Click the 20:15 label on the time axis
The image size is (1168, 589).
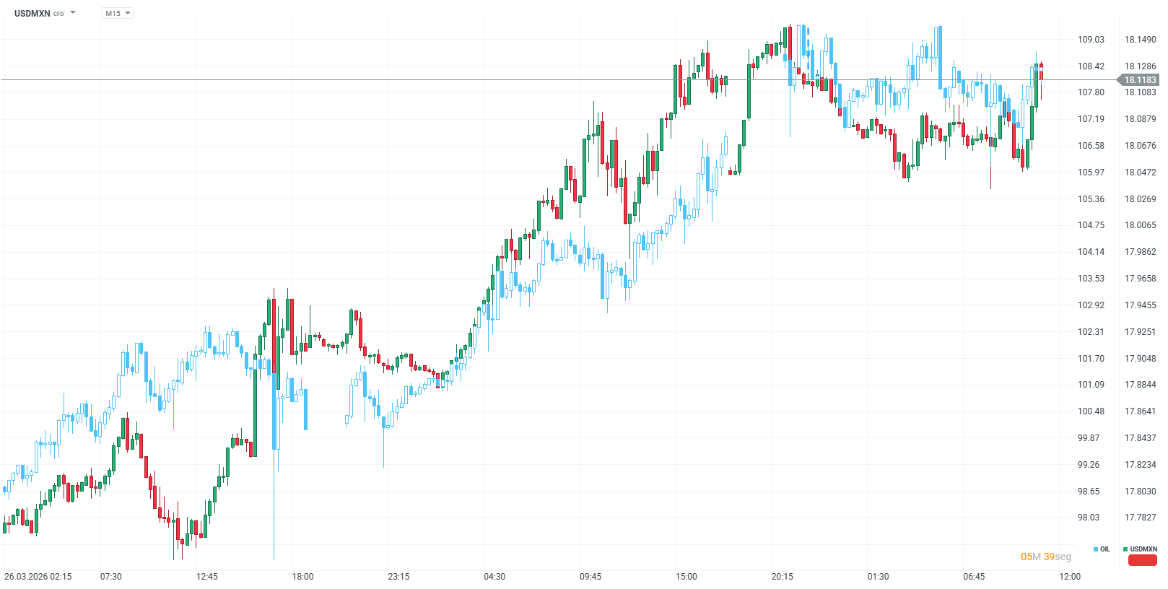[783, 577]
